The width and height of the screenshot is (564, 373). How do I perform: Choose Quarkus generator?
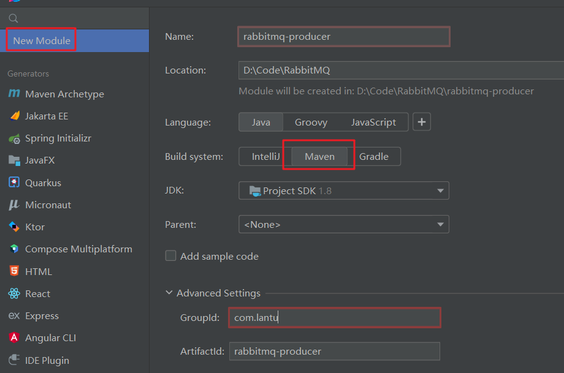(43, 183)
